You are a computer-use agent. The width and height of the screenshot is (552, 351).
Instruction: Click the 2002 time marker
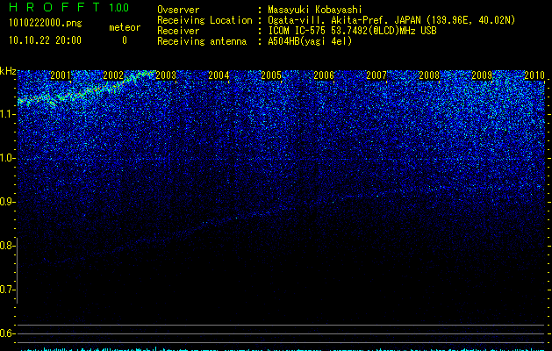[x=113, y=75]
